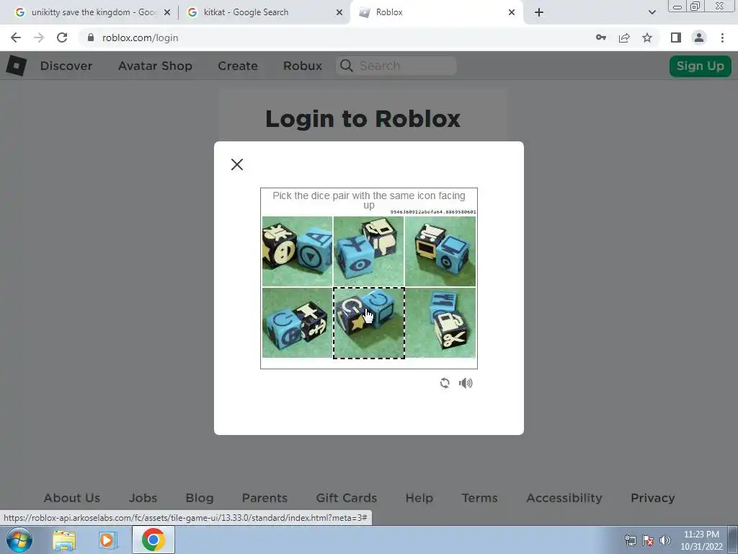Click the search magnifier icon

click(x=347, y=66)
